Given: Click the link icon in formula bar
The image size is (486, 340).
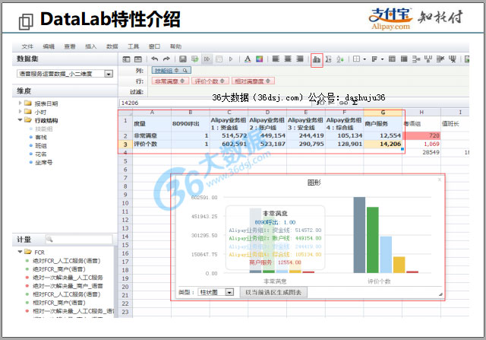Looking at the screenshot, I should [343, 103].
